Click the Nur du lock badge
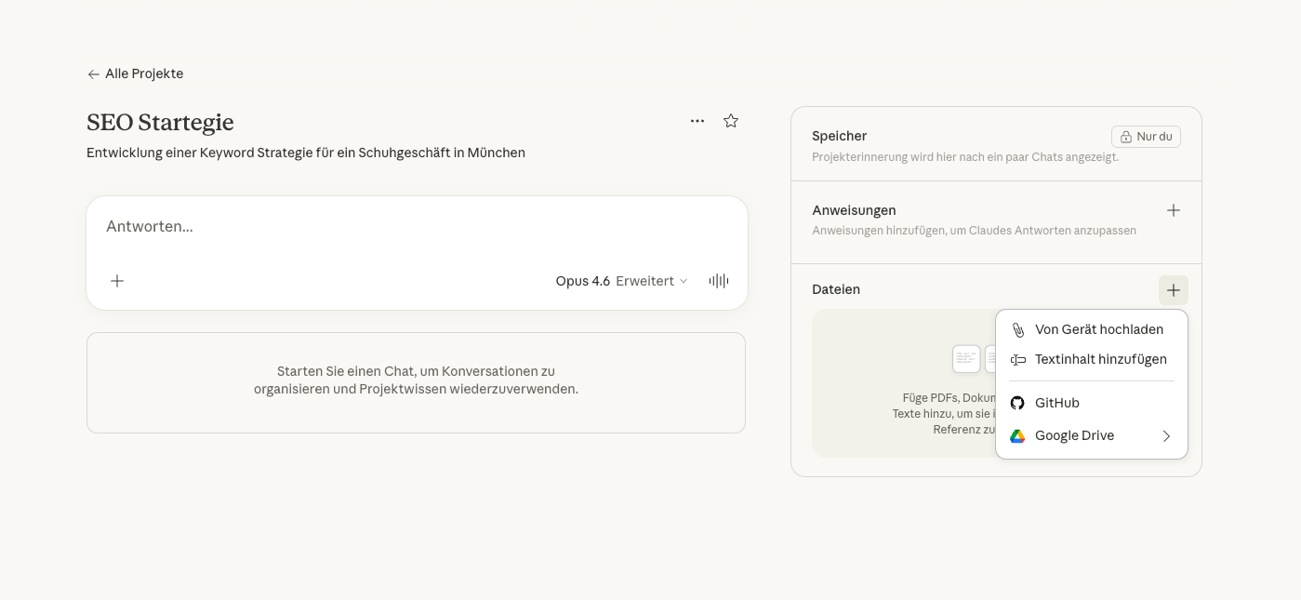Viewport: 1301px width, 600px height. click(1146, 137)
